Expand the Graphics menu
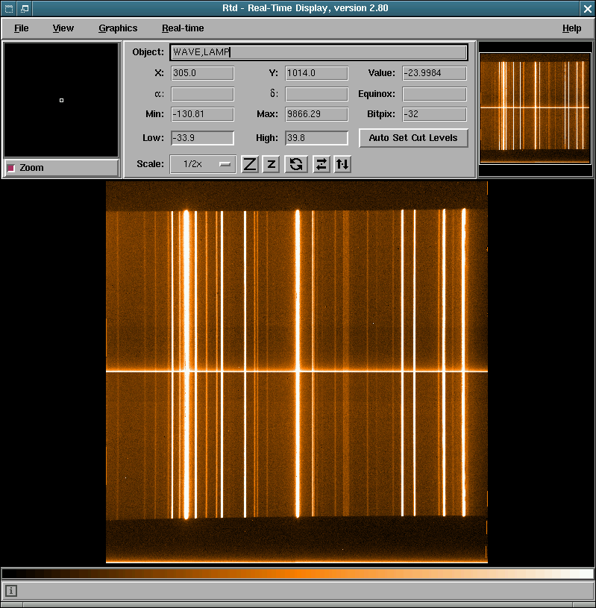 pos(118,28)
